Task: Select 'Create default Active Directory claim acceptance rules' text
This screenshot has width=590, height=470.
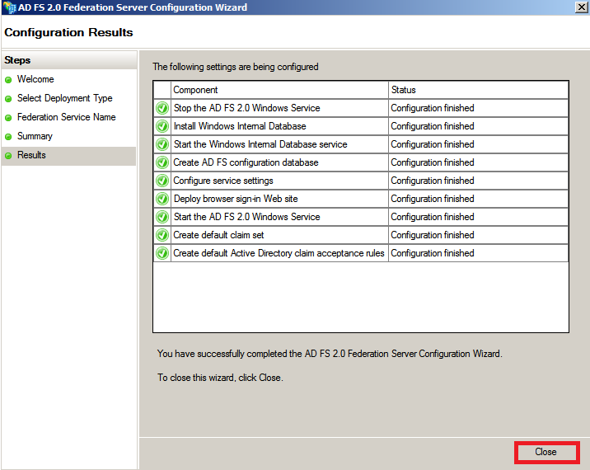Action: pyautogui.click(x=279, y=253)
